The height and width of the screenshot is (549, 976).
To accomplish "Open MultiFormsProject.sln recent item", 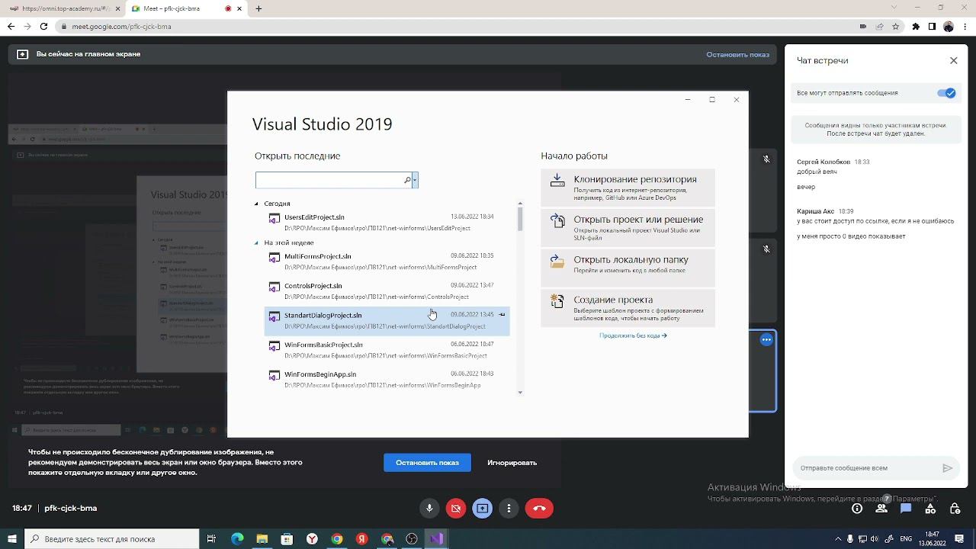I will 387,262.
